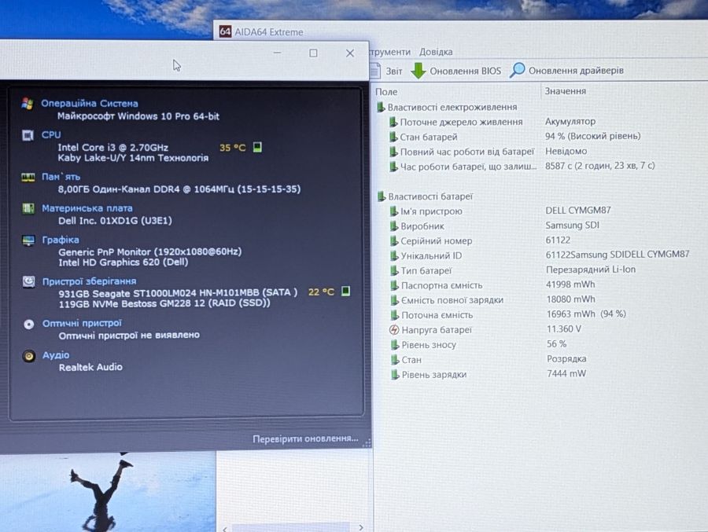Click the 18080 mWh value
The height and width of the screenshot is (532, 708).
point(571,299)
